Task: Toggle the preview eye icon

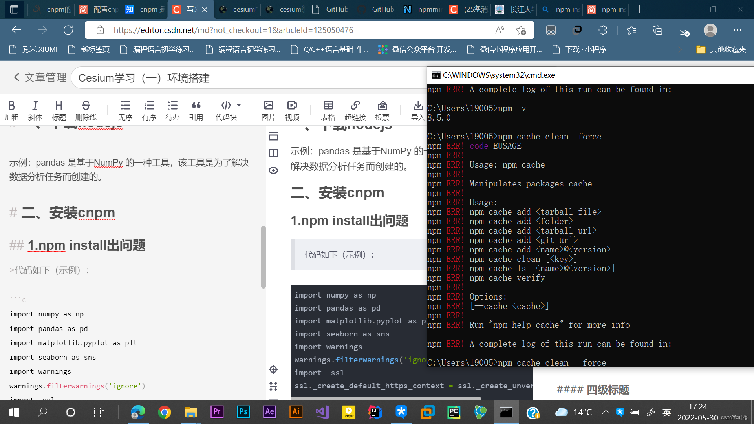Action: 273,170
